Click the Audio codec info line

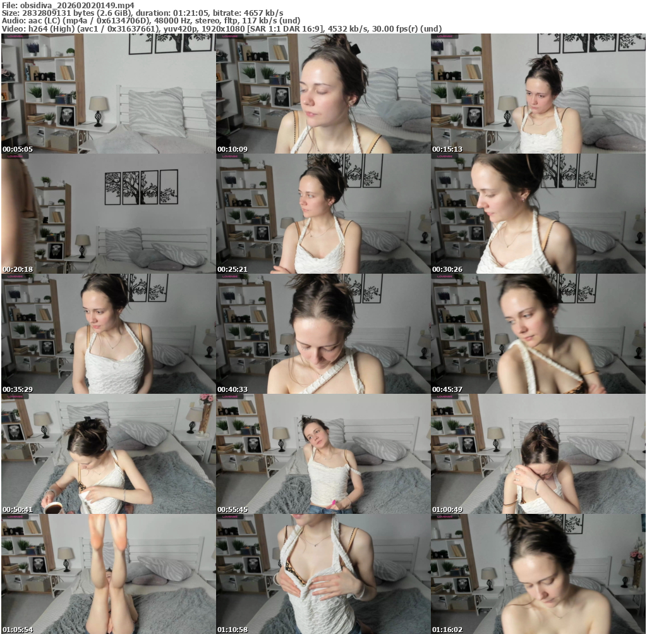click(151, 20)
